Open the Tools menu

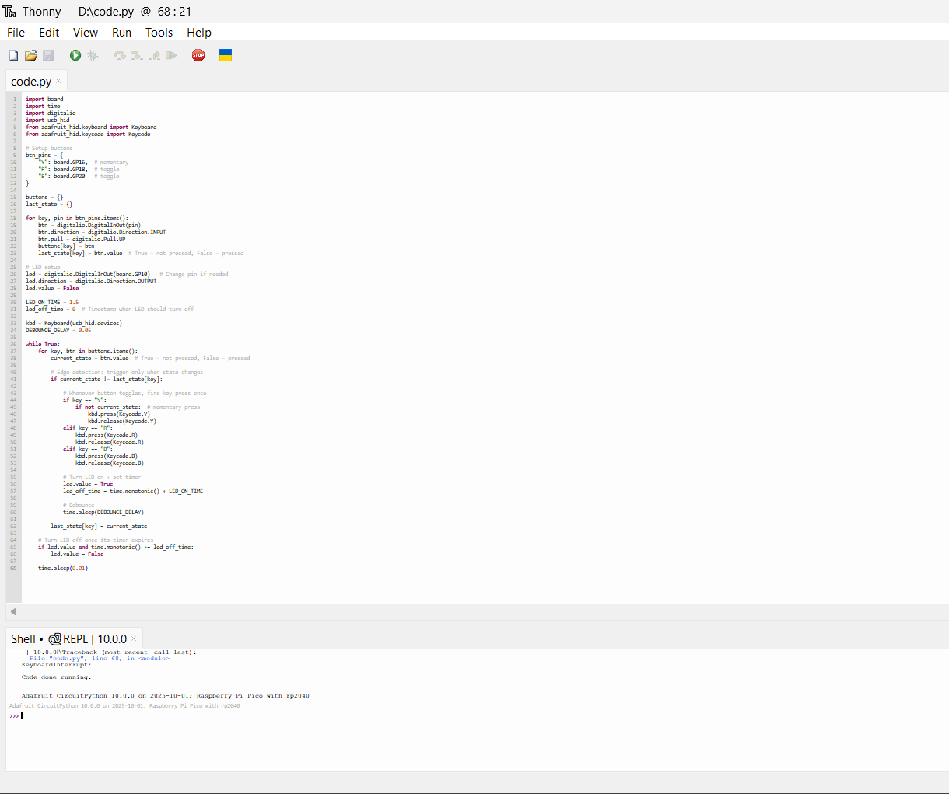point(159,33)
